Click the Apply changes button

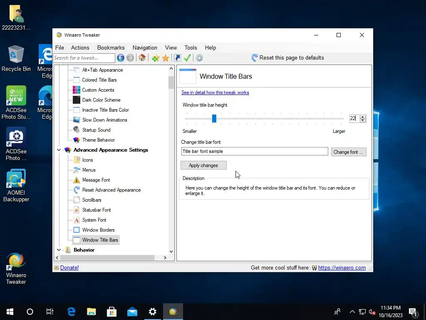[203, 165]
